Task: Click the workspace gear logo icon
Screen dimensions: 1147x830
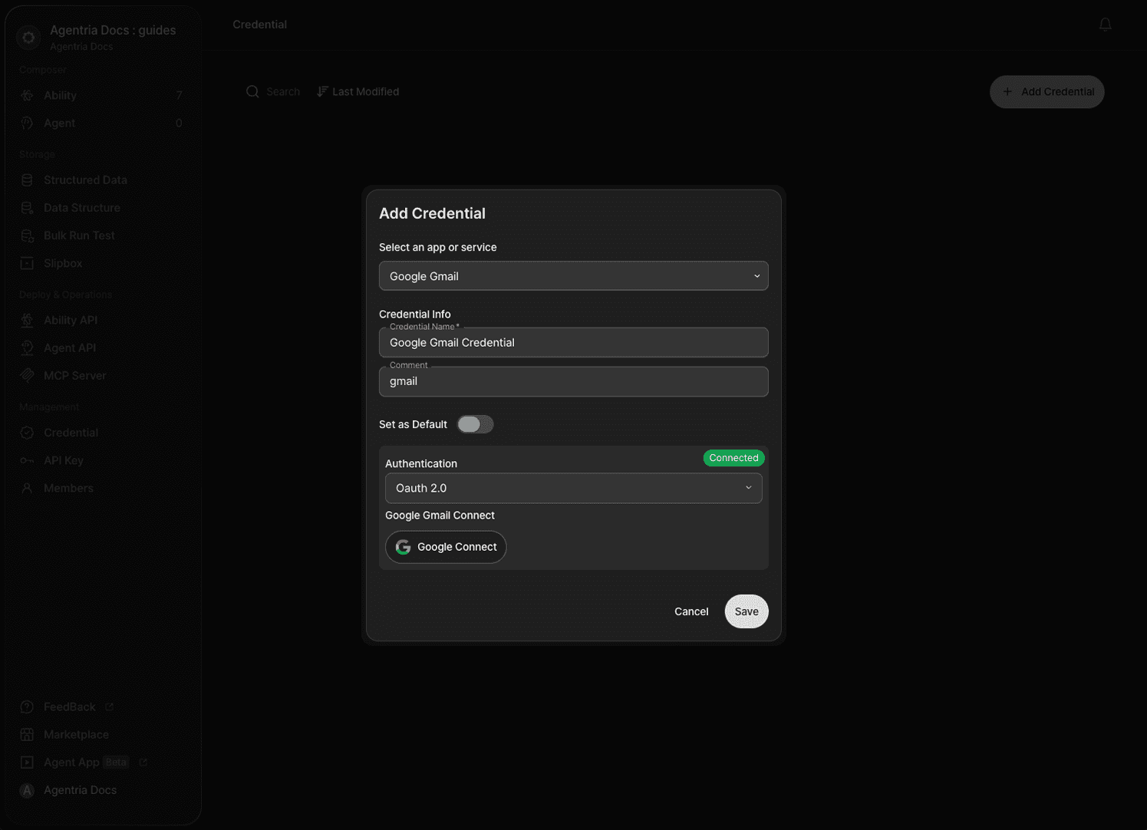Action: click(x=28, y=37)
